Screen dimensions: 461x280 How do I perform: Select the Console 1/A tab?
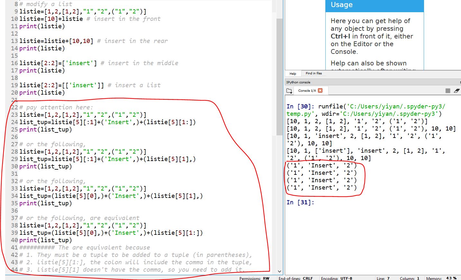[x=307, y=91]
